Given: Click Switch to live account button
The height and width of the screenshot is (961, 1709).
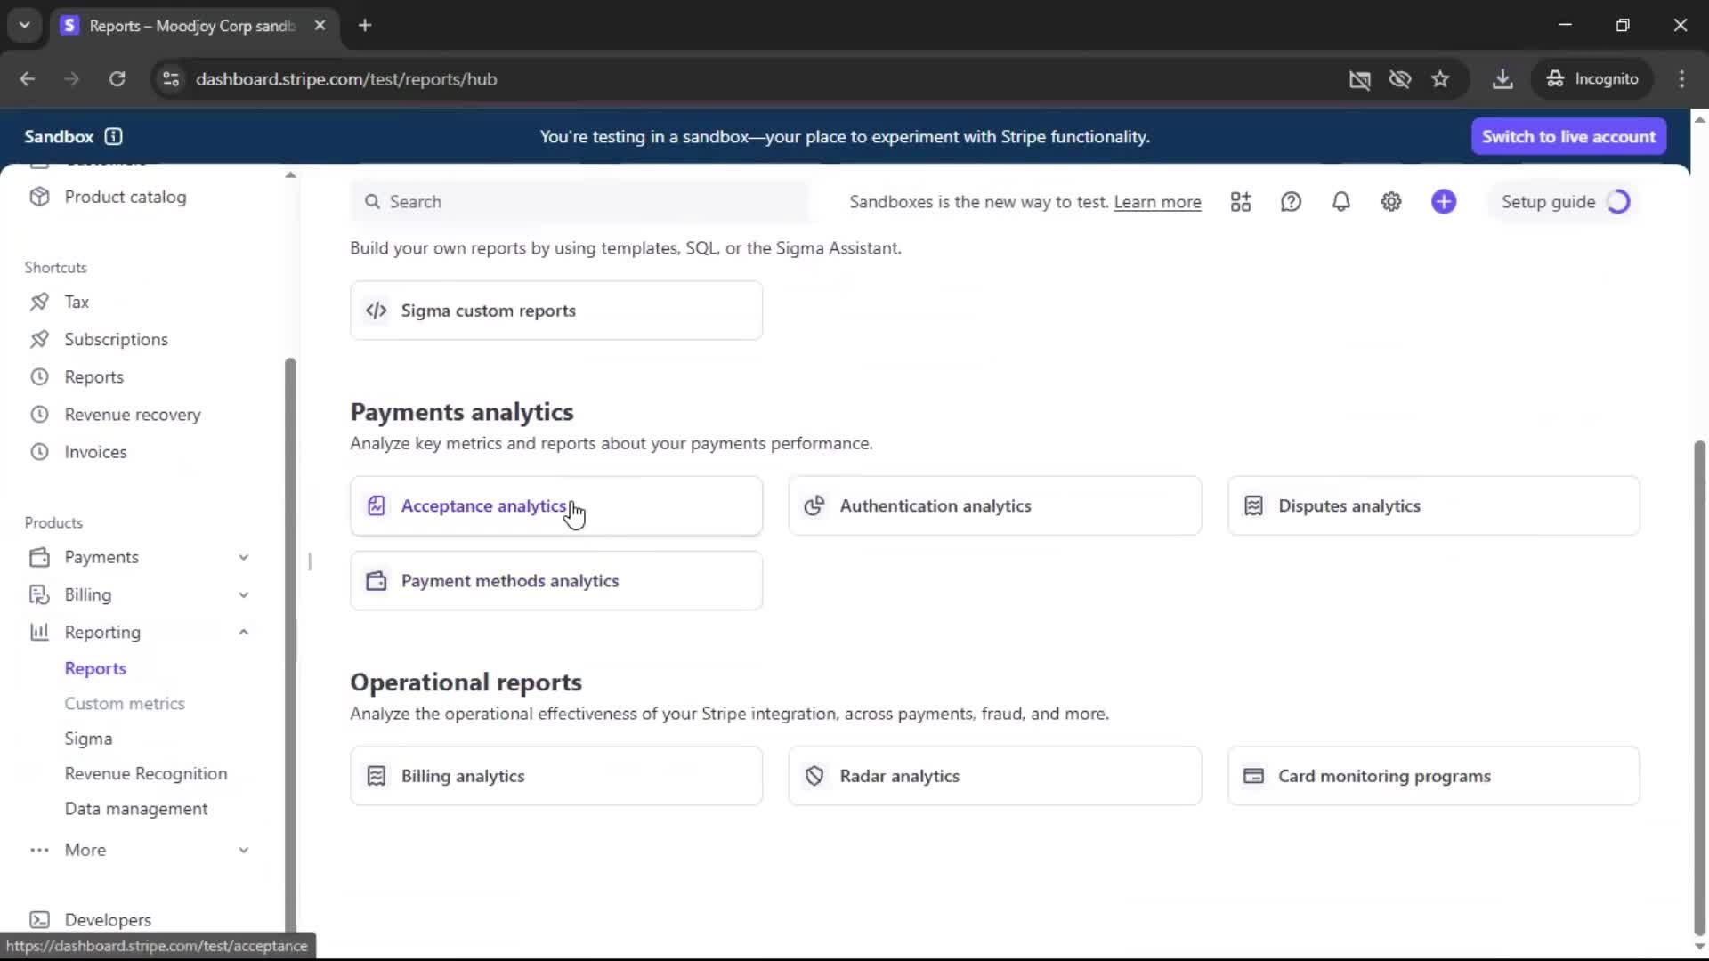Looking at the screenshot, I should (1568, 136).
